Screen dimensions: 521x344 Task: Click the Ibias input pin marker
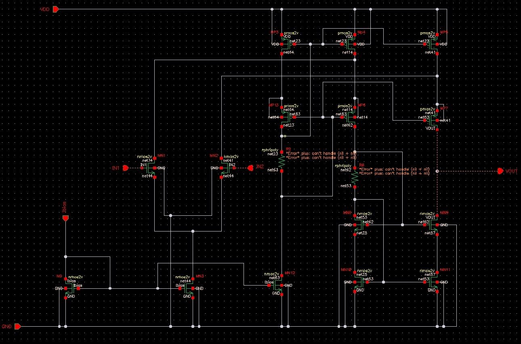point(65,218)
